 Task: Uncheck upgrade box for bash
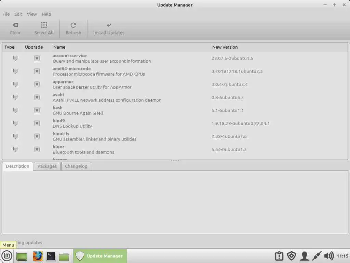pyautogui.click(x=37, y=110)
